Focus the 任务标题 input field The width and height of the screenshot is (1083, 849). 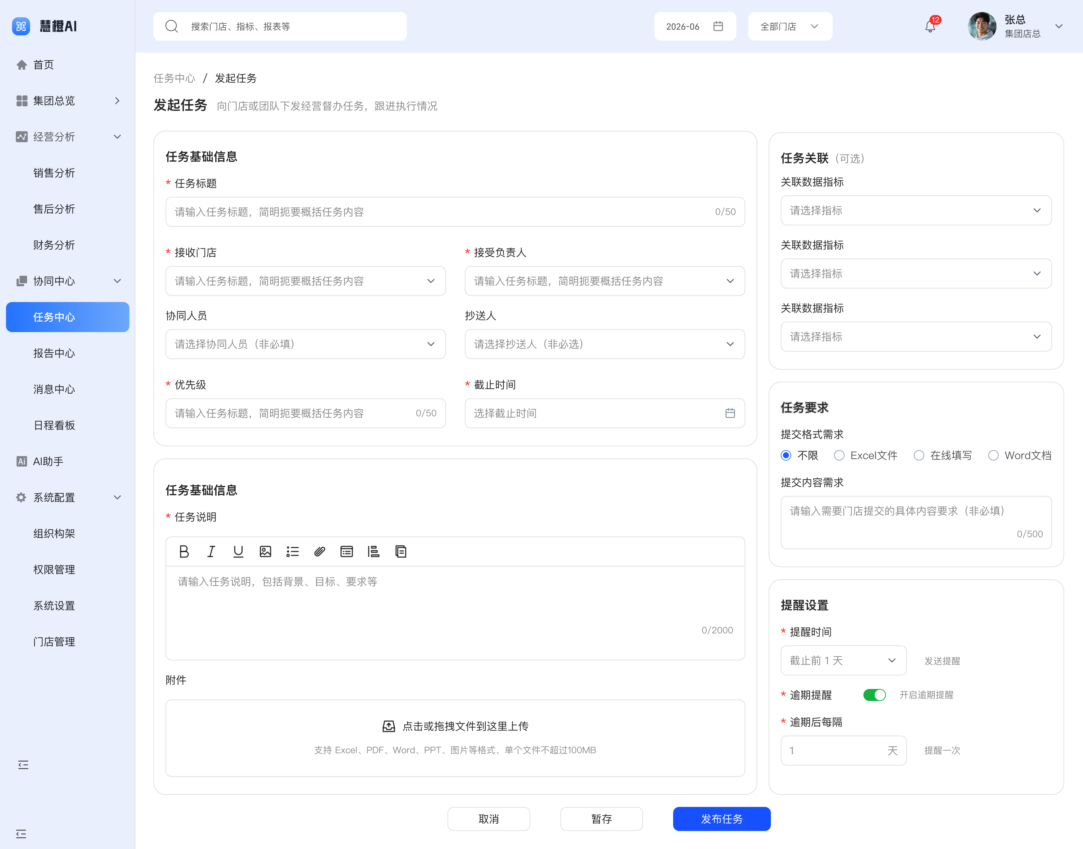pos(455,212)
